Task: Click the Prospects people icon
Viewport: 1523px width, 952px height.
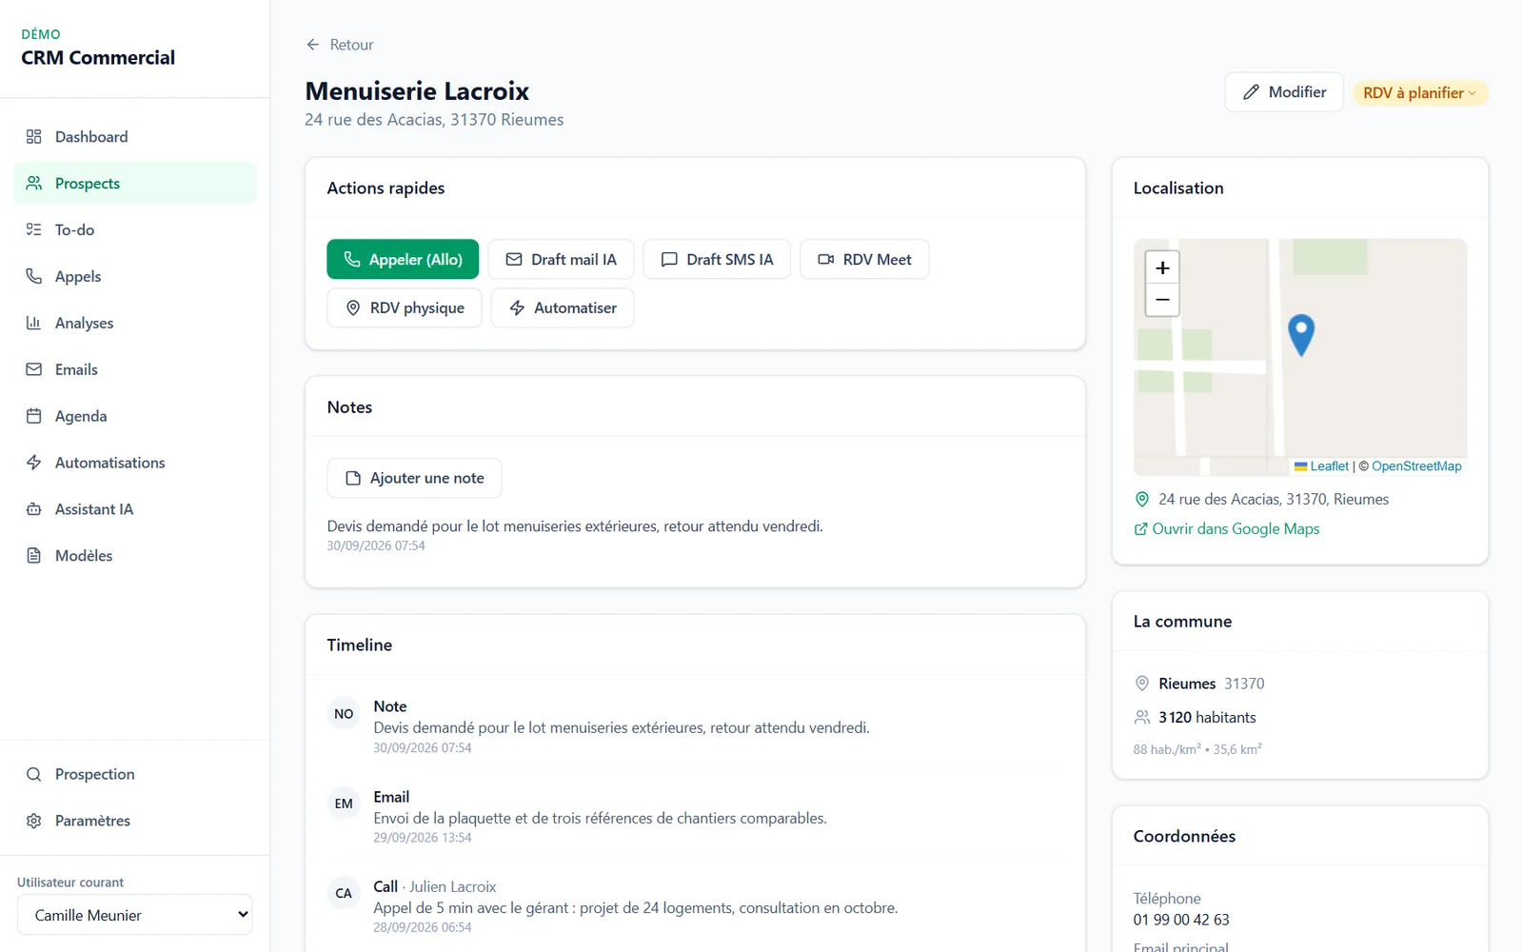Action: (x=34, y=183)
